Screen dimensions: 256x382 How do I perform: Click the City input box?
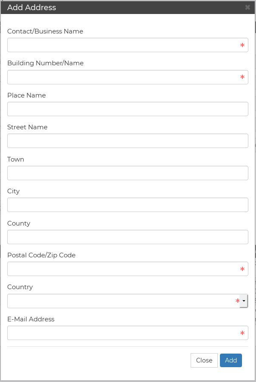pyautogui.click(x=128, y=205)
